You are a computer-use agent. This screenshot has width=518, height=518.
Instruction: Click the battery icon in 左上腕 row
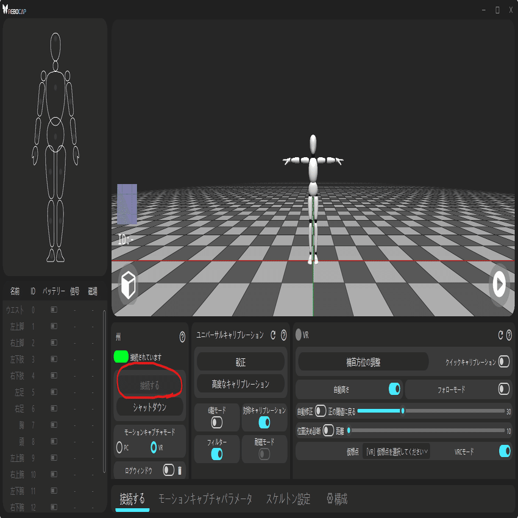pos(54,458)
